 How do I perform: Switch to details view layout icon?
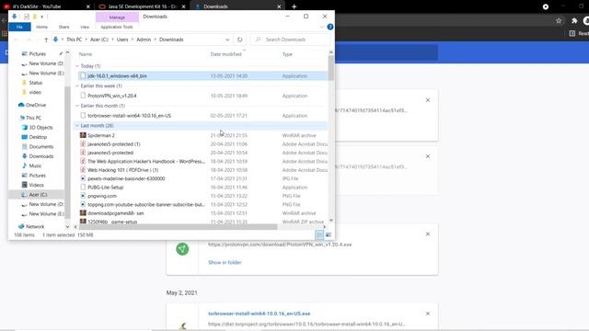[319, 235]
